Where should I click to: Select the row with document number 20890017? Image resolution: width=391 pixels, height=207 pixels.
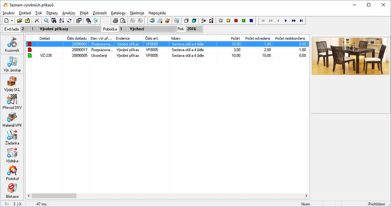tap(167, 50)
